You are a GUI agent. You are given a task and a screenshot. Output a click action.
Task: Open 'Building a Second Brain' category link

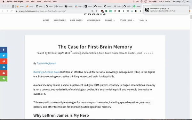(85, 53)
